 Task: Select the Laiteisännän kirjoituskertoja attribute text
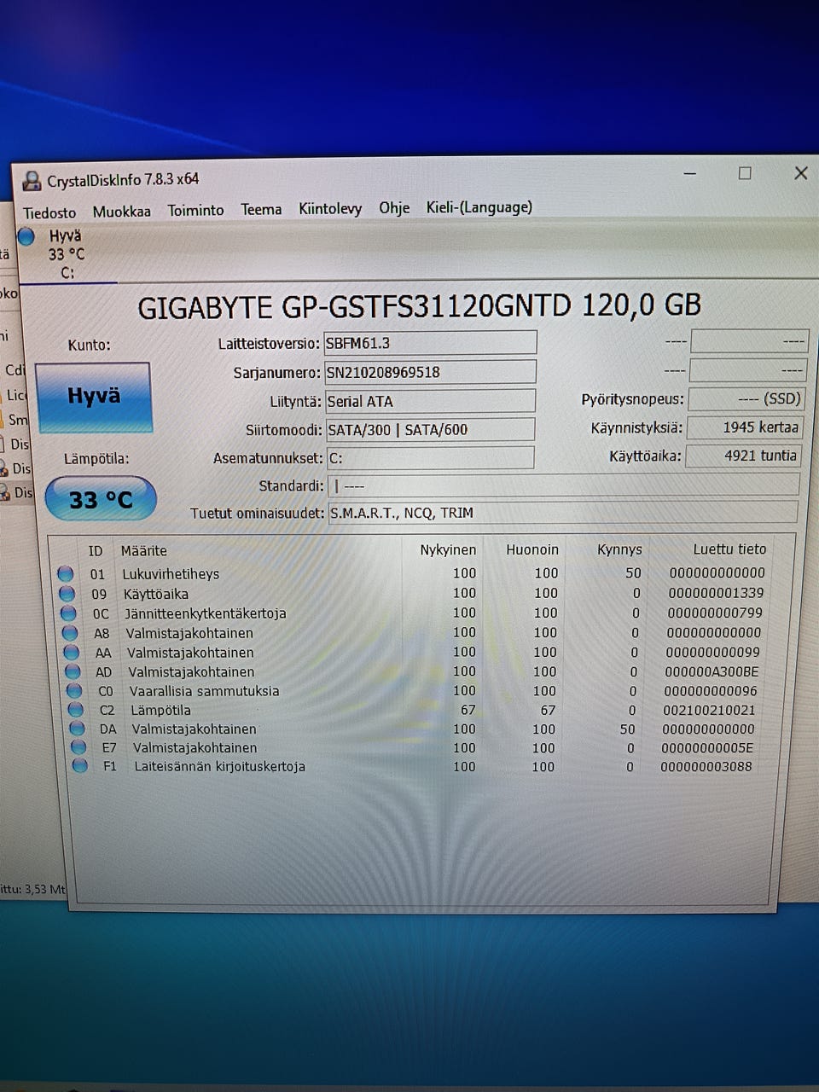pyautogui.click(x=219, y=766)
